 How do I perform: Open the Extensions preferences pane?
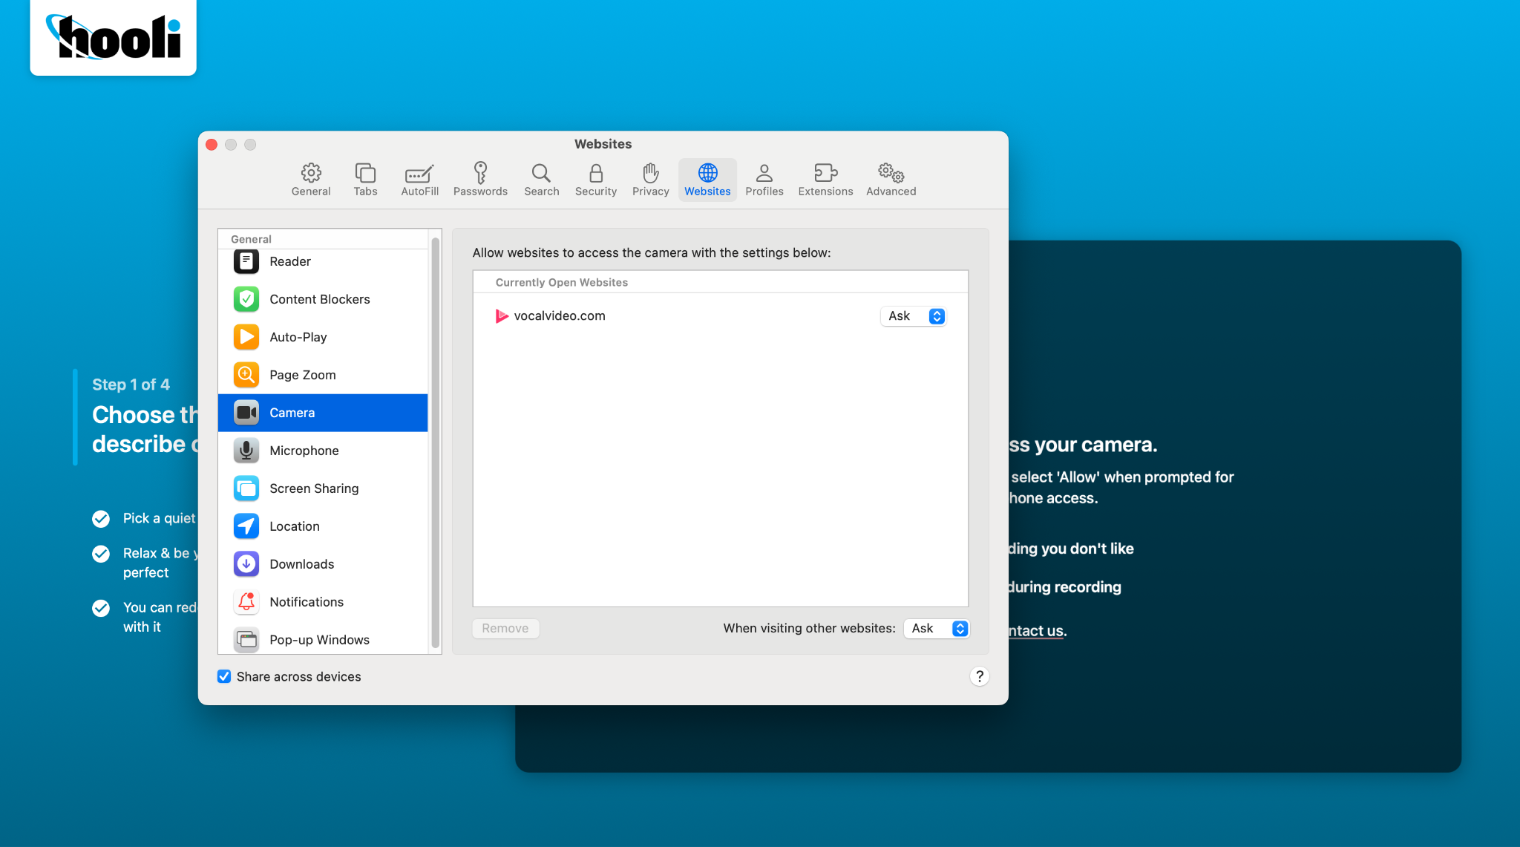coord(825,180)
